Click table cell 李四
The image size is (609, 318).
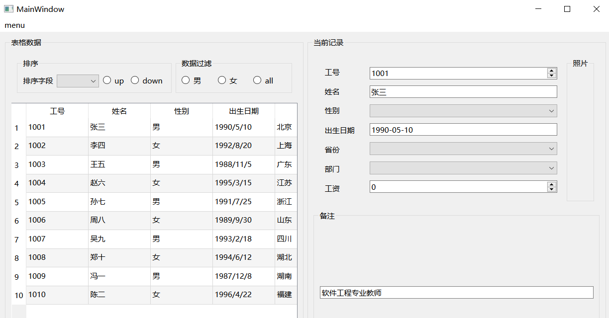pos(119,146)
